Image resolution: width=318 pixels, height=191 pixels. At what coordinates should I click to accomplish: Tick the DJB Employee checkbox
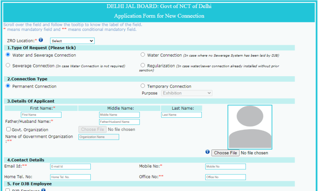pyautogui.click(x=8, y=190)
